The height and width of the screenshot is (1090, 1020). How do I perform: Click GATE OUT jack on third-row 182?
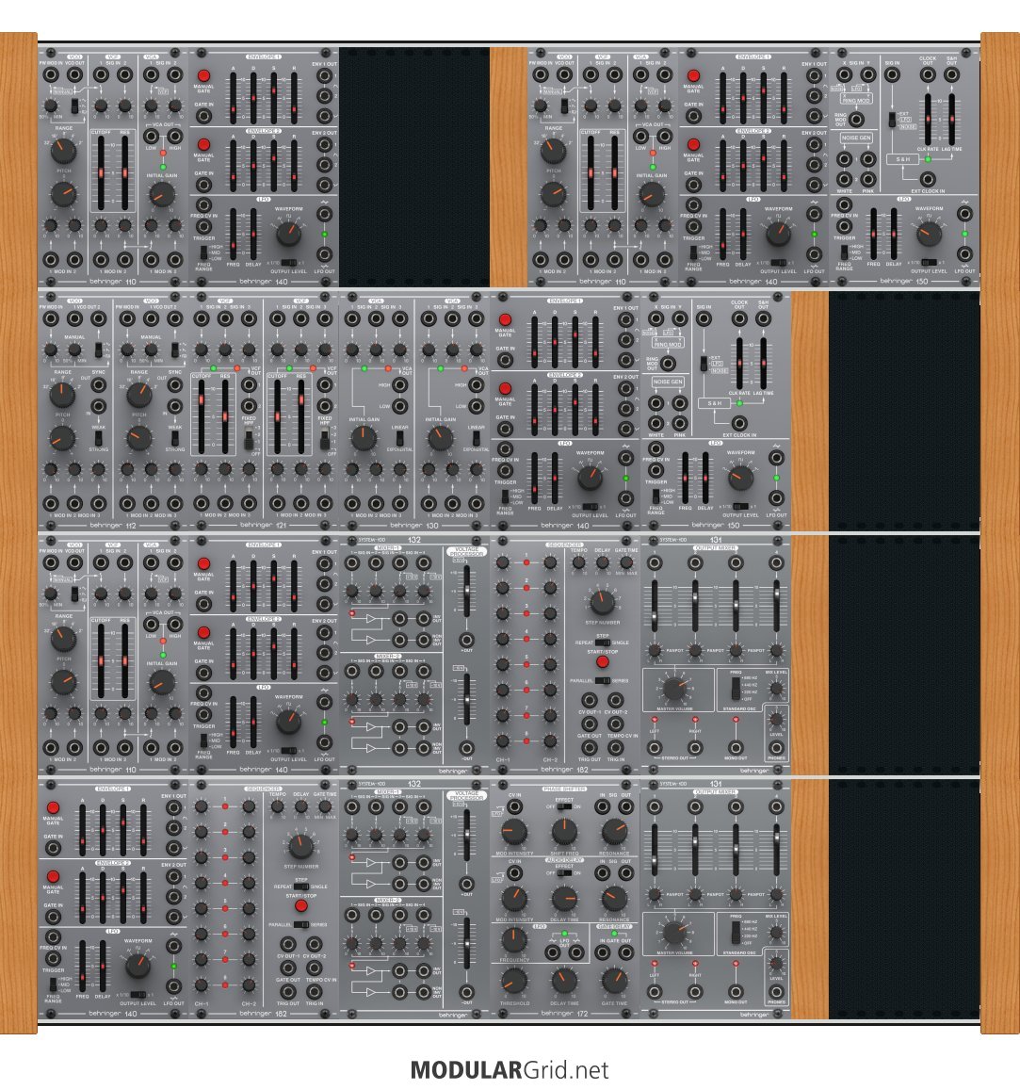(590, 724)
